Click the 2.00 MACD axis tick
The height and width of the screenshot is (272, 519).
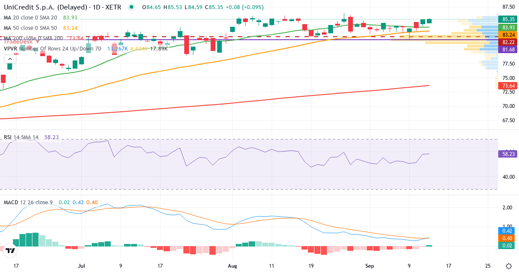pyautogui.click(x=508, y=208)
